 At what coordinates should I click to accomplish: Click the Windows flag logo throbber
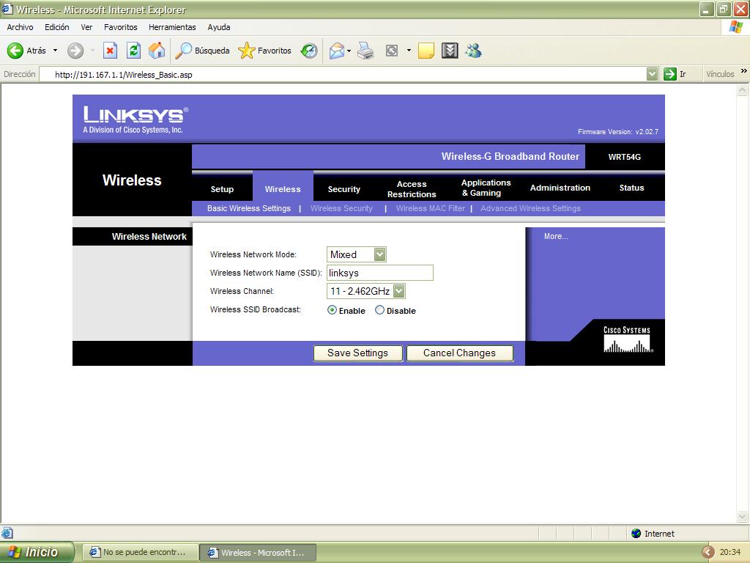click(x=735, y=27)
